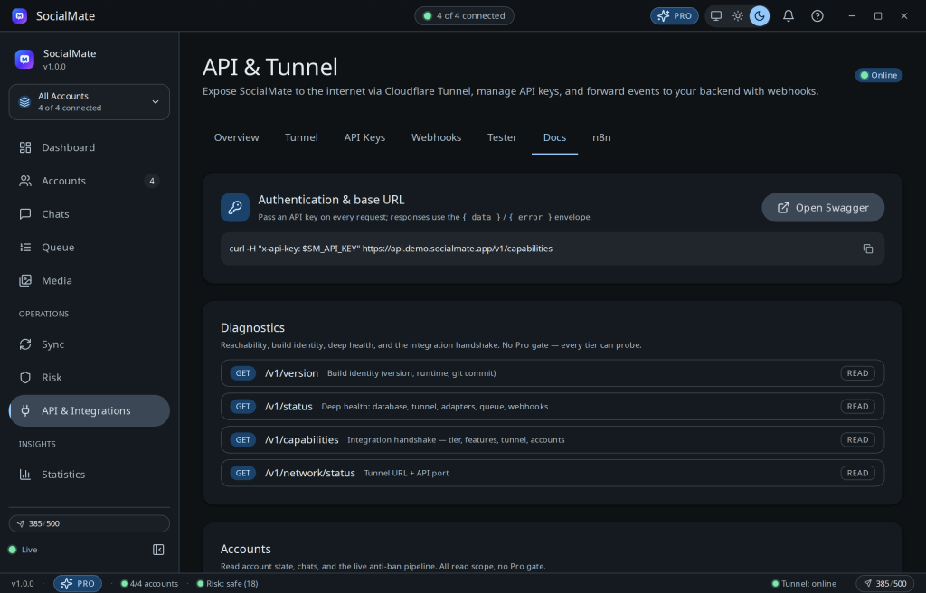The height and width of the screenshot is (593, 926).
Task: Click status bar PRO badge
Action: [x=78, y=584]
